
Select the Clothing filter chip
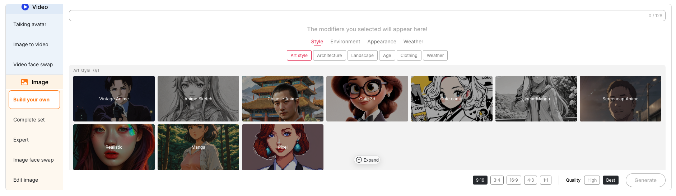(x=409, y=56)
